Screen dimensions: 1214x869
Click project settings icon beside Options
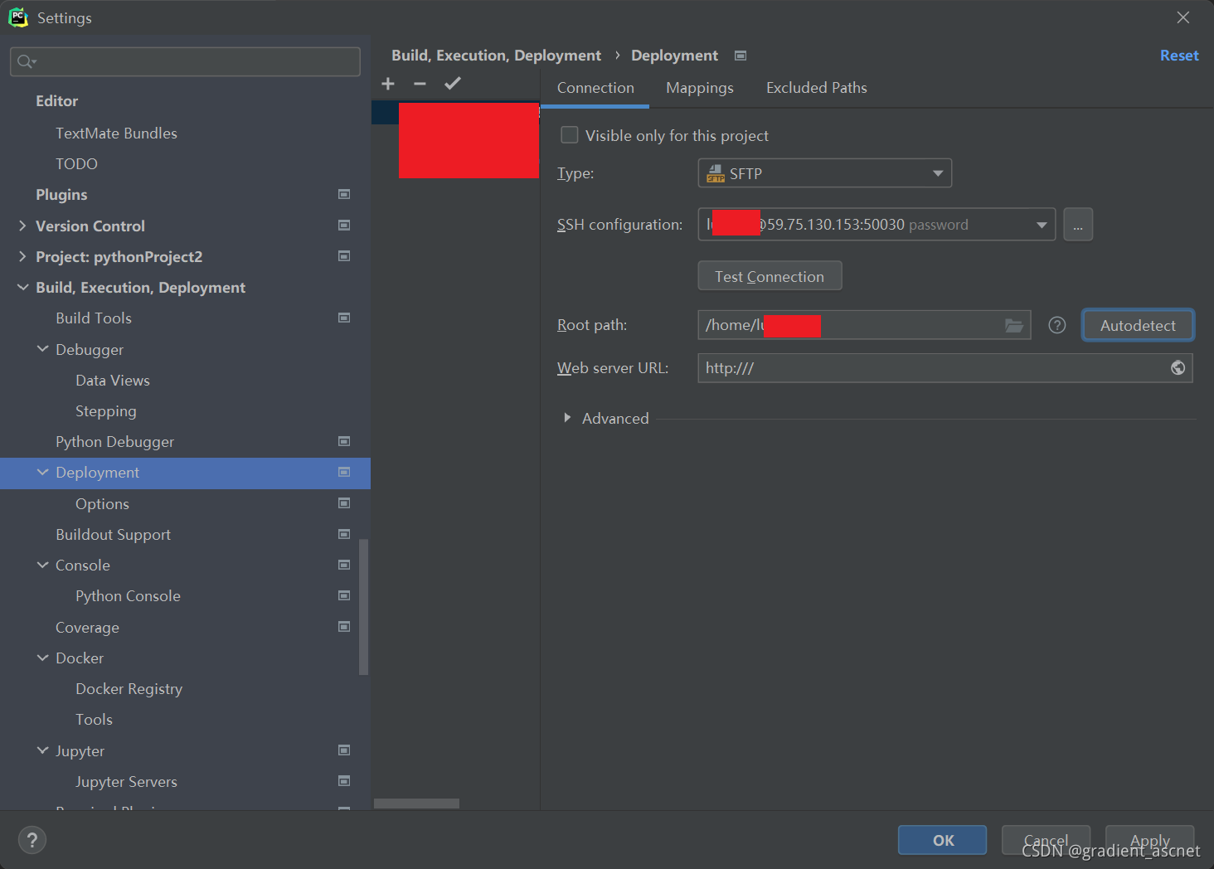[x=344, y=503]
